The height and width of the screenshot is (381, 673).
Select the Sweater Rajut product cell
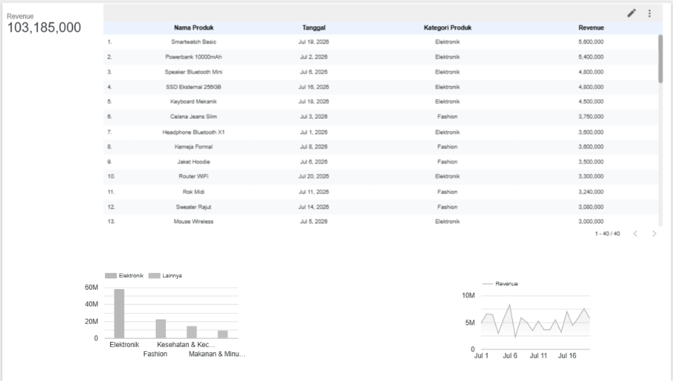(x=193, y=207)
